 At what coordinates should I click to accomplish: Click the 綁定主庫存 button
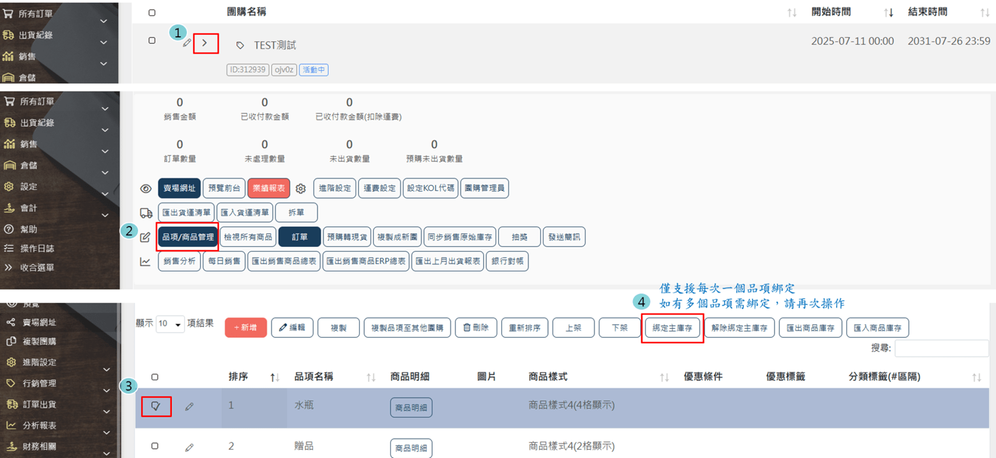click(672, 328)
